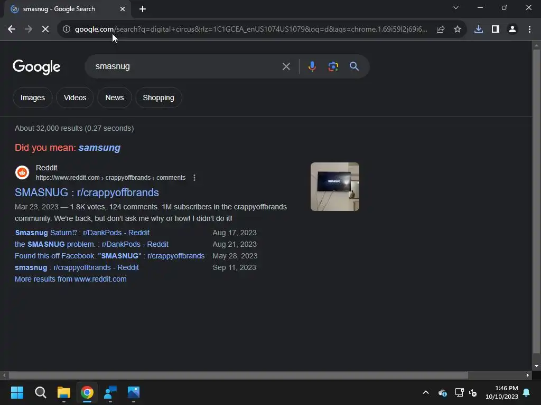Open the Windows Start menu
The height and width of the screenshot is (405, 541).
[17, 392]
